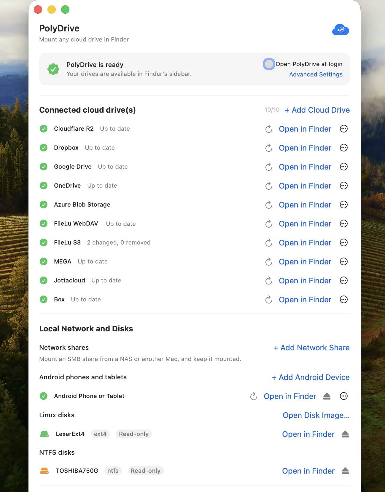Click the PolyDrive cloud logo icon
The width and height of the screenshot is (385, 492).
(x=341, y=30)
